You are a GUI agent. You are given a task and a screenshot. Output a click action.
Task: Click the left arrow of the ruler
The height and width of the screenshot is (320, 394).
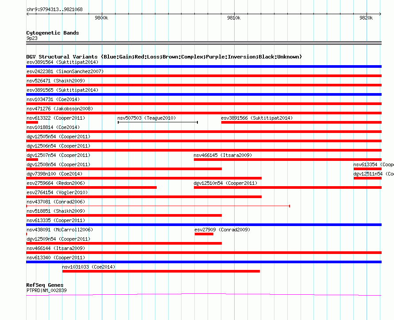tap(27, 14)
